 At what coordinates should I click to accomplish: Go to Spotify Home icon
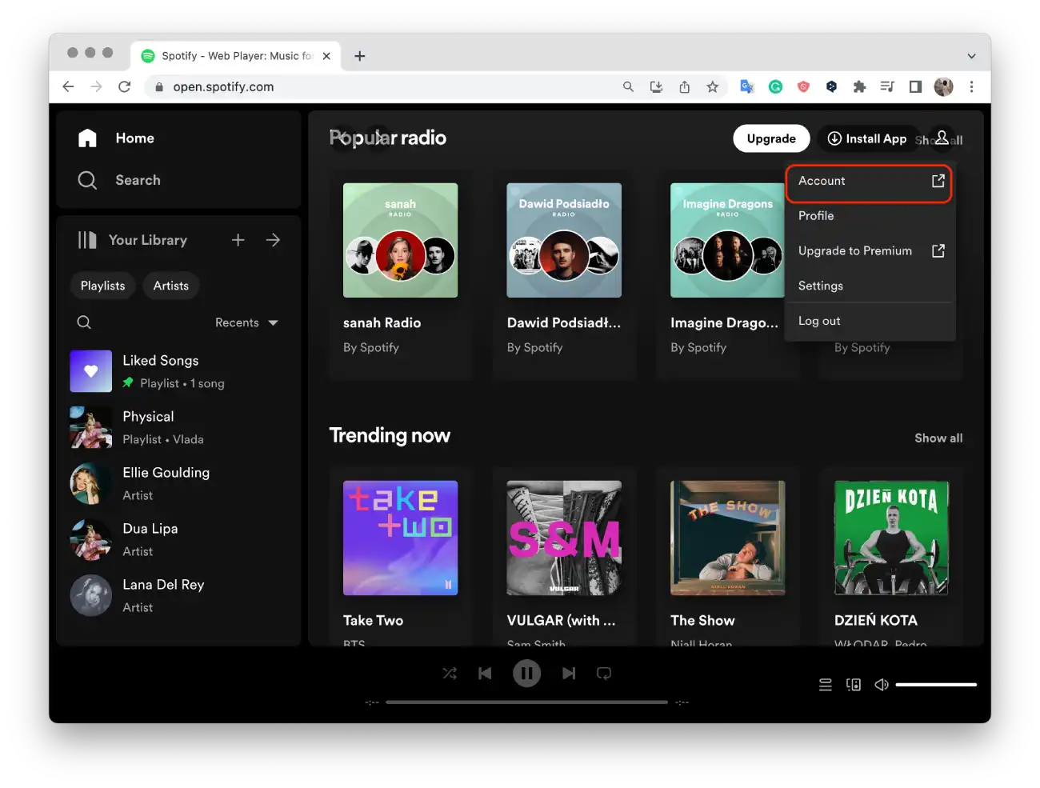[87, 138]
